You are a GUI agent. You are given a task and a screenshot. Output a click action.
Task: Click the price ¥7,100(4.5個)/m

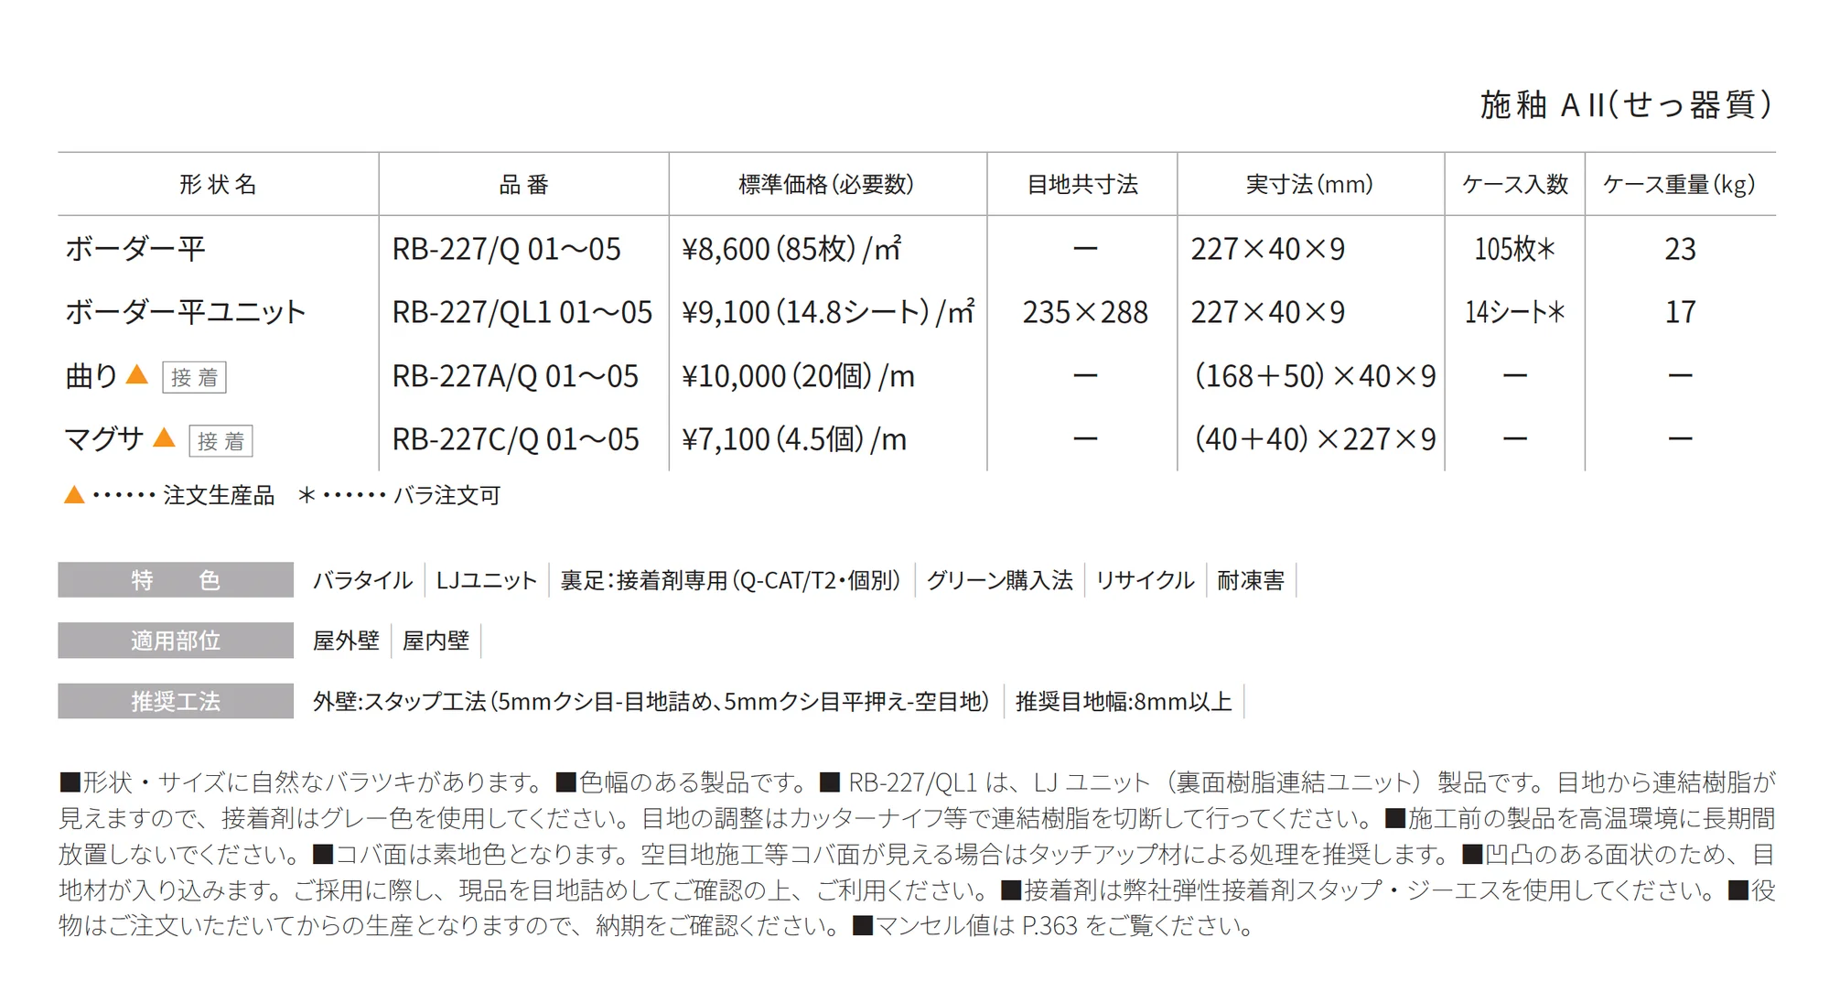(794, 439)
